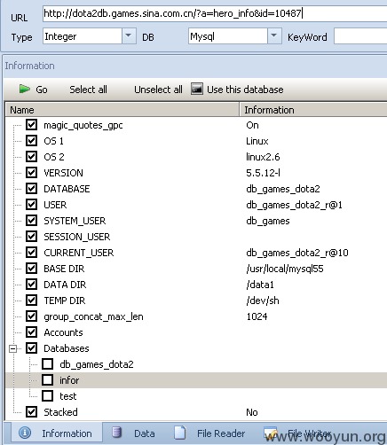Check the db_games_dota2 database checkbox
This screenshot has width=387, height=445.
click(47, 364)
